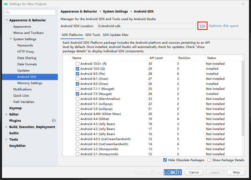
Task: Select the Android 4.0.3 (IceCreamSandwich) row
Action: click(152, 139)
